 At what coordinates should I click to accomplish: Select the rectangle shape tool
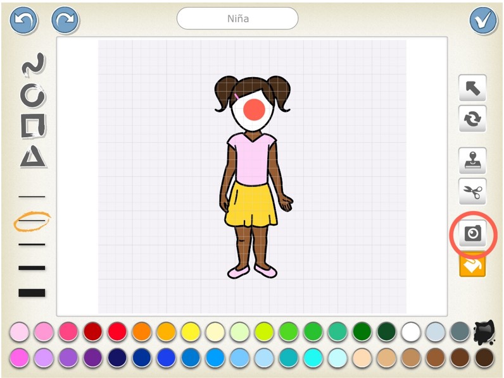coord(33,125)
